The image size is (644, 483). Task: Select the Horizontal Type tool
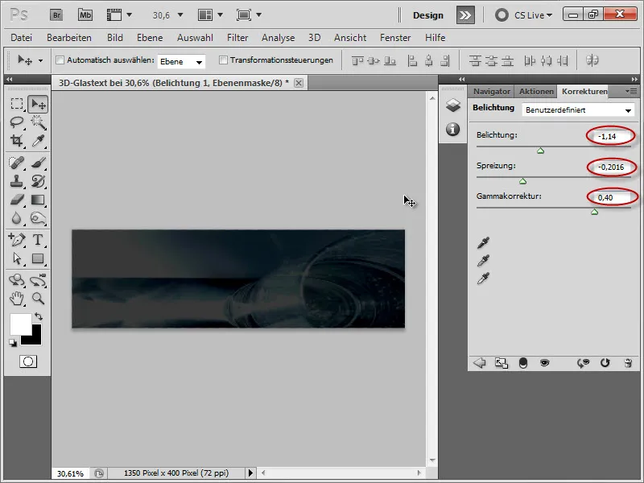(38, 239)
